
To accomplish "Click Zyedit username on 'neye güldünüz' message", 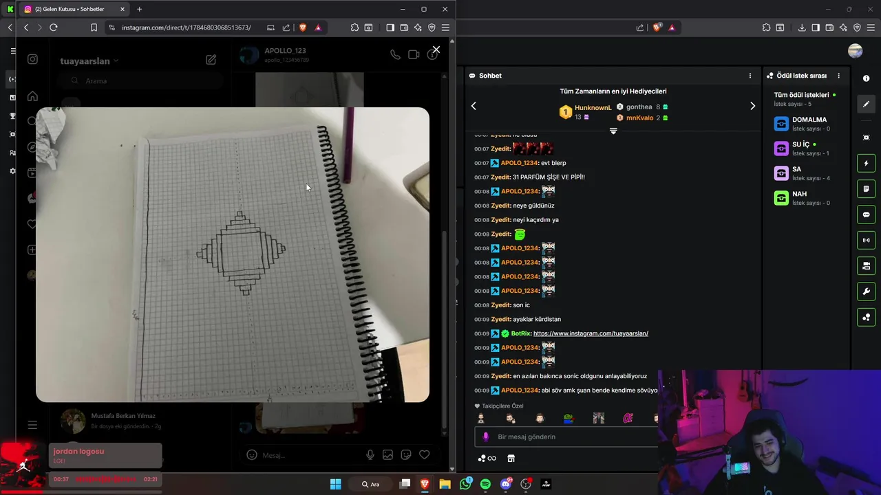I will pyautogui.click(x=500, y=206).
